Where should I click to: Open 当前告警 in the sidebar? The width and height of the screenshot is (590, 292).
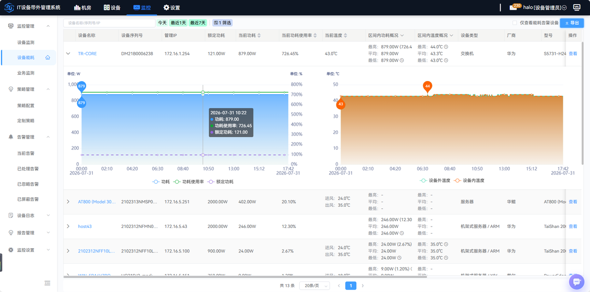pos(26,153)
